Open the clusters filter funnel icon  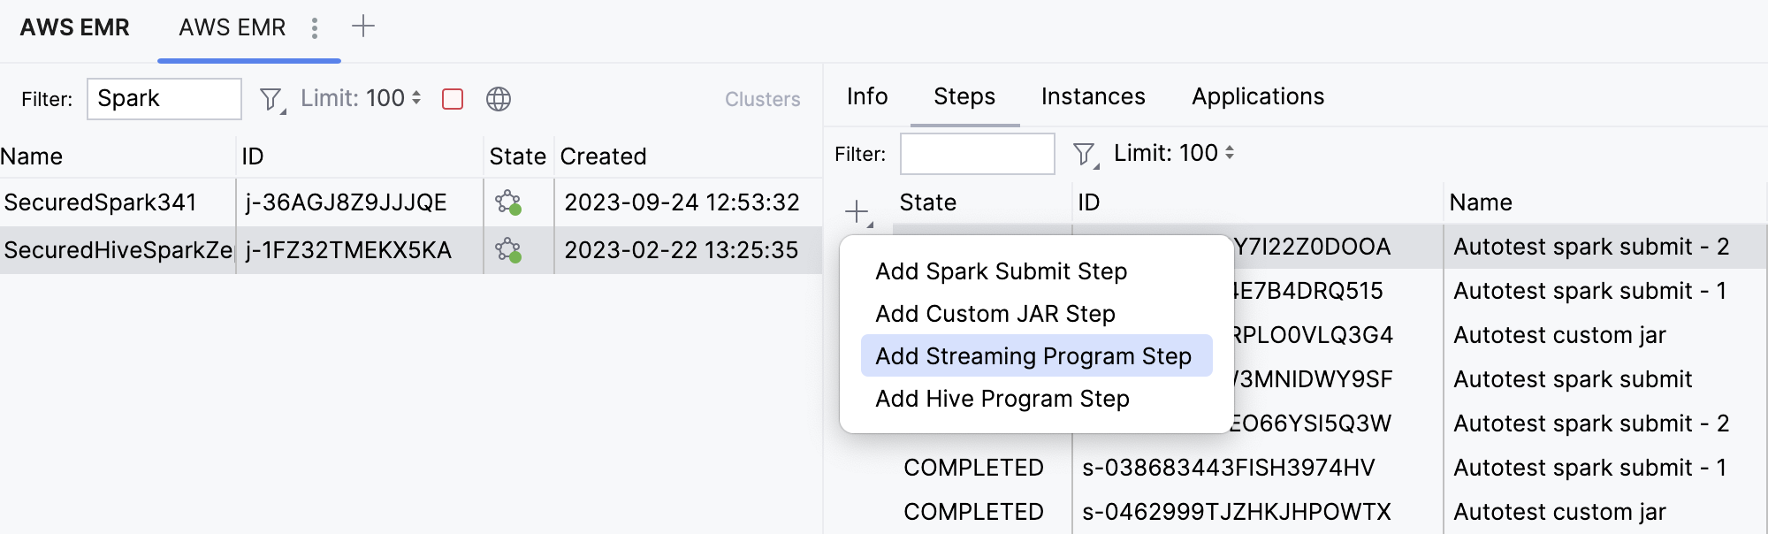click(271, 100)
